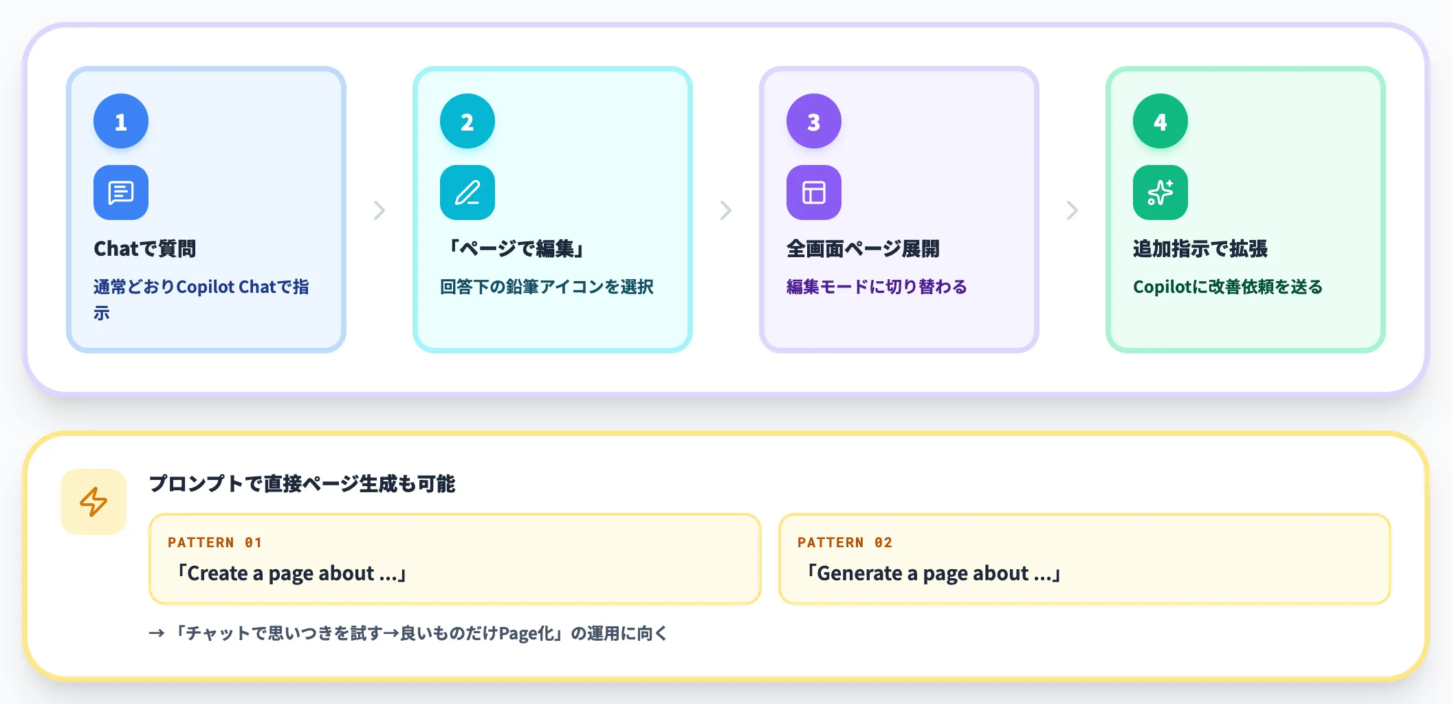Select the Chatで質問 heading
Image resolution: width=1452 pixels, height=704 pixels.
145,249
